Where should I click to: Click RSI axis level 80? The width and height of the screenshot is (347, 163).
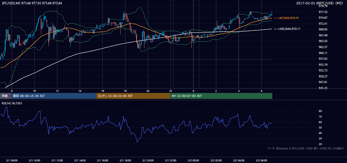coord(320,111)
